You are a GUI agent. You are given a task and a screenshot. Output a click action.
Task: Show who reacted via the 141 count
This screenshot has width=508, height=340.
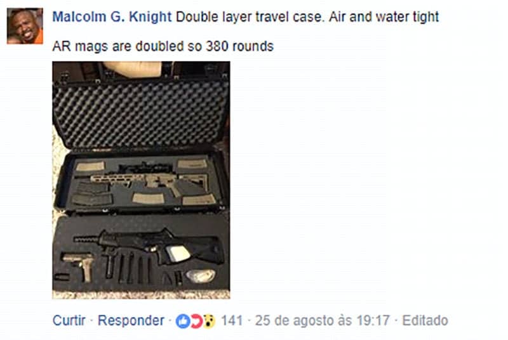232,320
